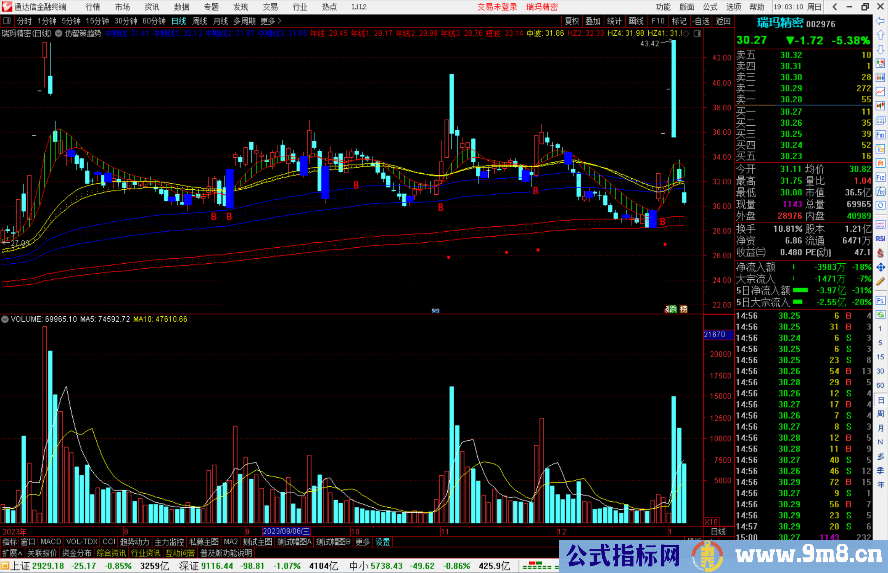
Task: Switch to the MACD indicator tab
Action: [x=51, y=542]
